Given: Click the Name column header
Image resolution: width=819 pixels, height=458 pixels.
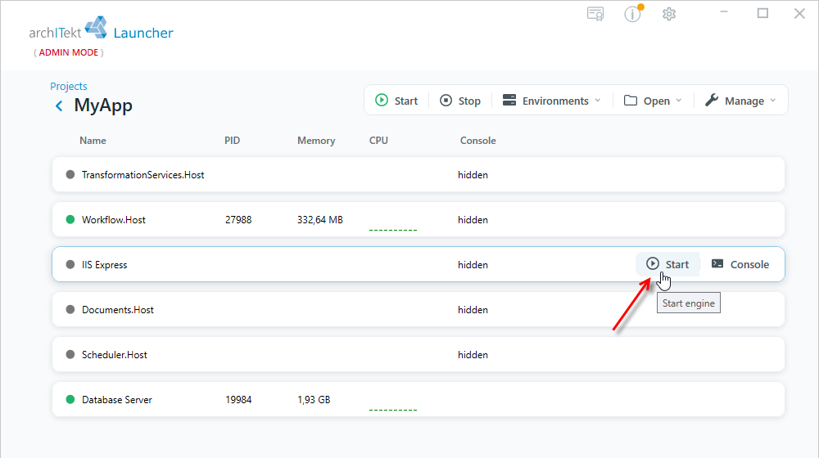Looking at the screenshot, I should click(x=93, y=141).
